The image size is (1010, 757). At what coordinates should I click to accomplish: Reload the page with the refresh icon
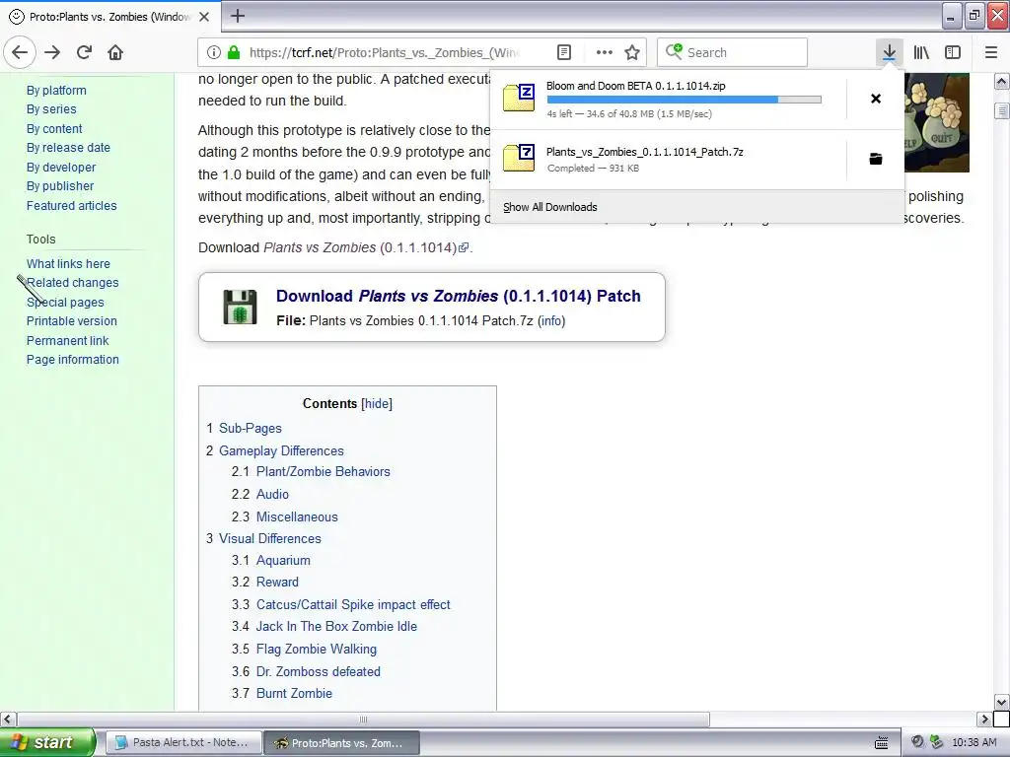pyautogui.click(x=84, y=52)
